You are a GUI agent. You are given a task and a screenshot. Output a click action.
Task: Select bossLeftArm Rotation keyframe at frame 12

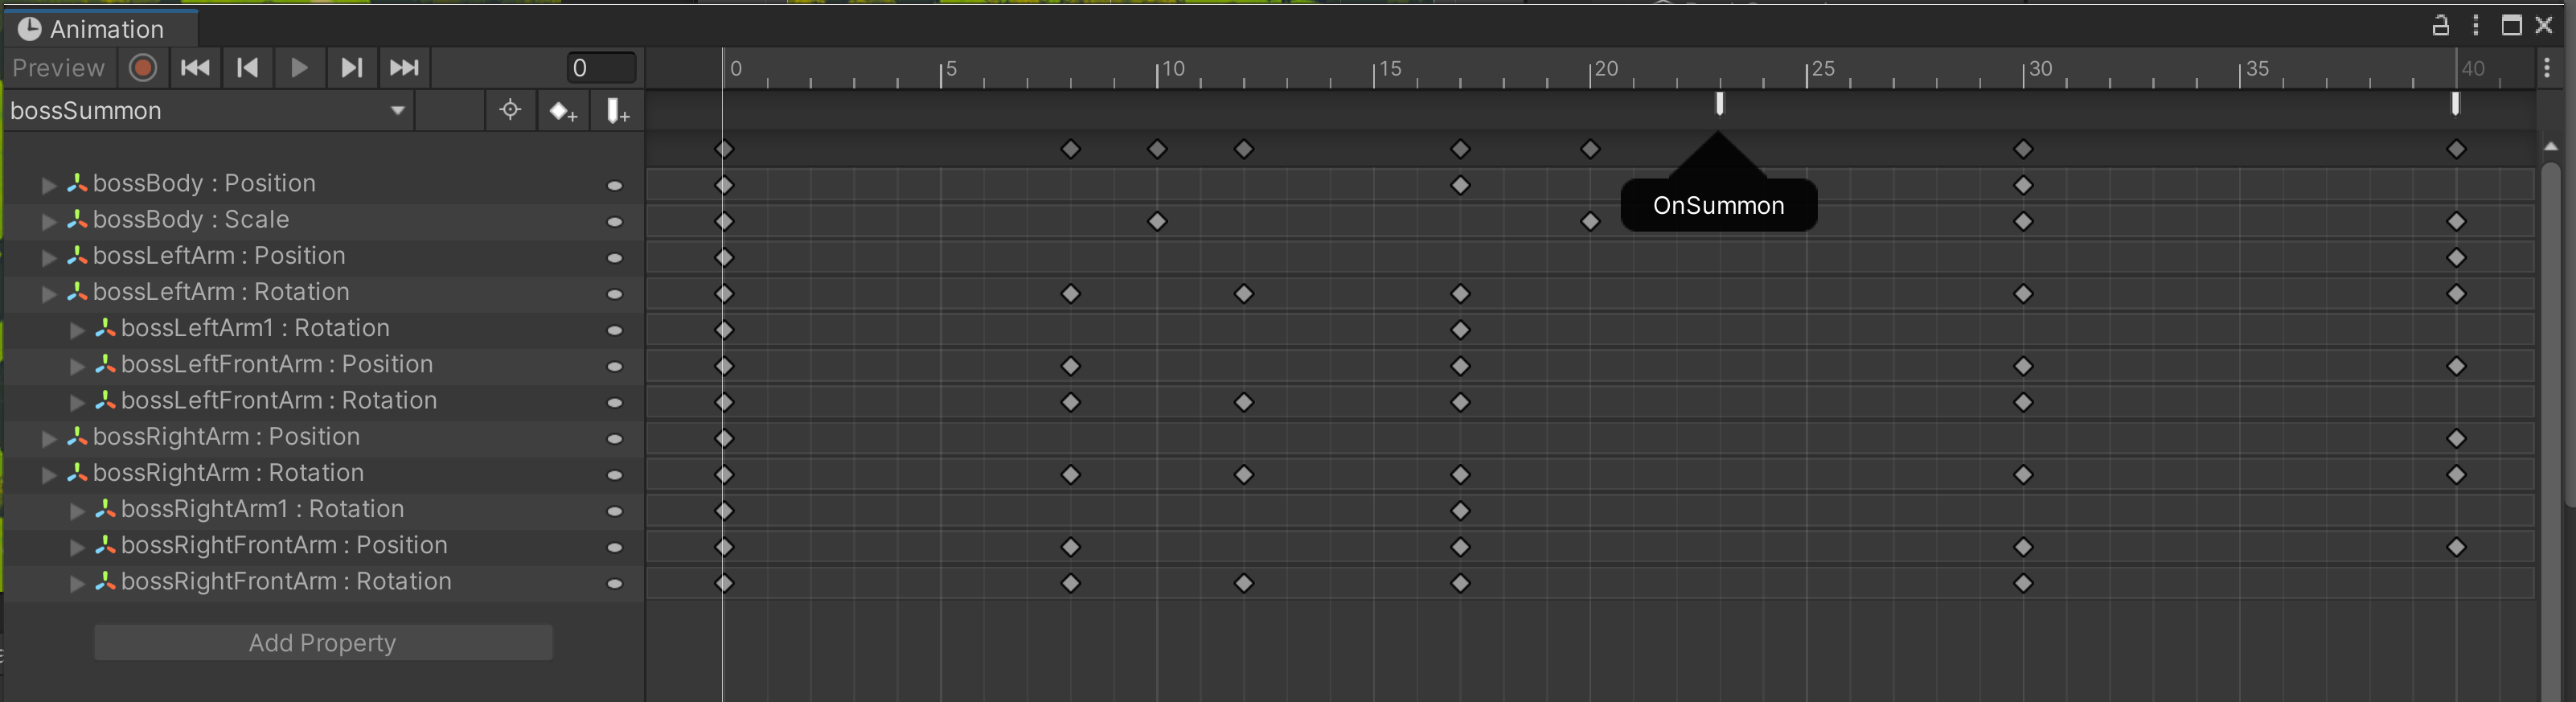[x=1244, y=294]
